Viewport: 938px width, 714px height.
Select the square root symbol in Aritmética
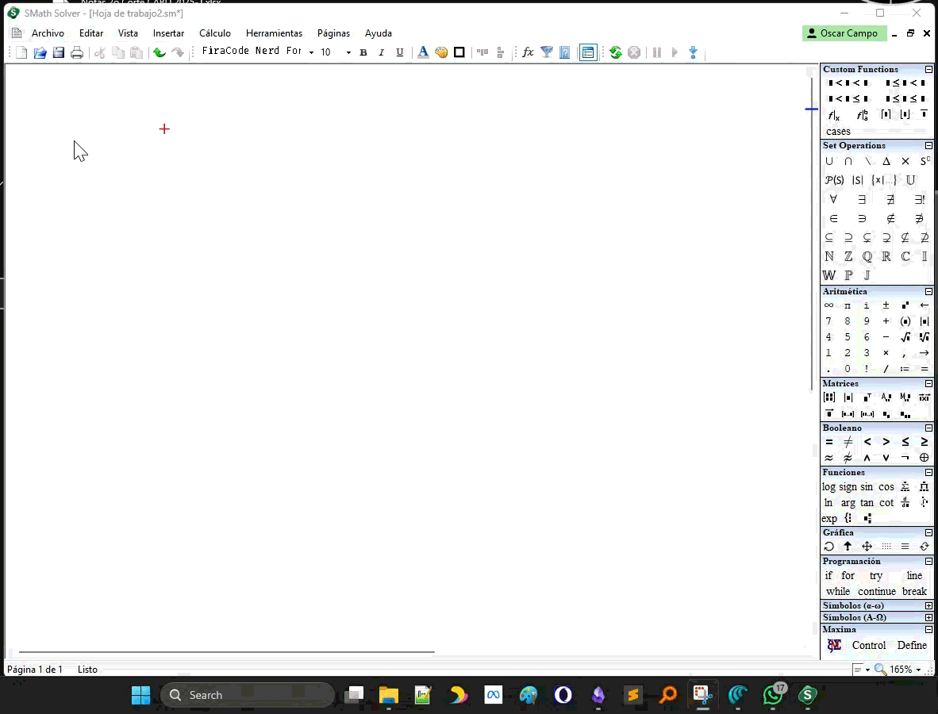(905, 337)
